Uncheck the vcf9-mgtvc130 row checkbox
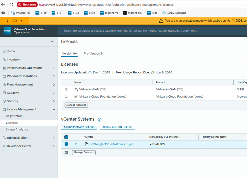This screenshot has height=178, width=247. point(66,144)
